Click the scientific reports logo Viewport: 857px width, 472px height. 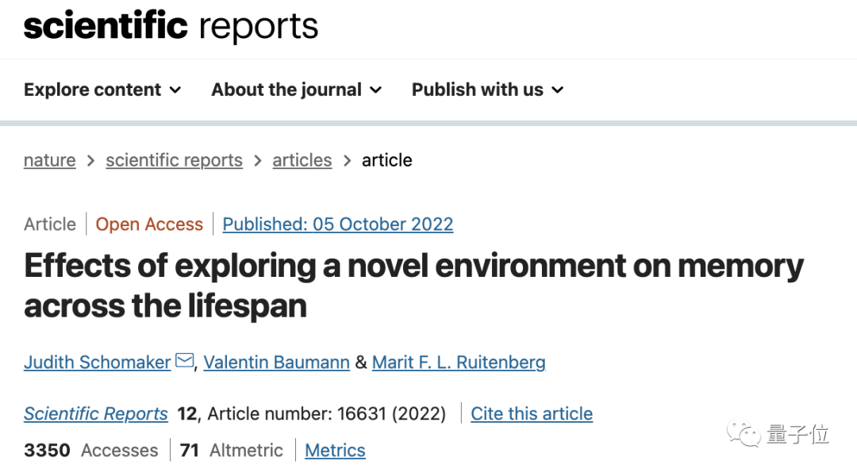point(171,26)
